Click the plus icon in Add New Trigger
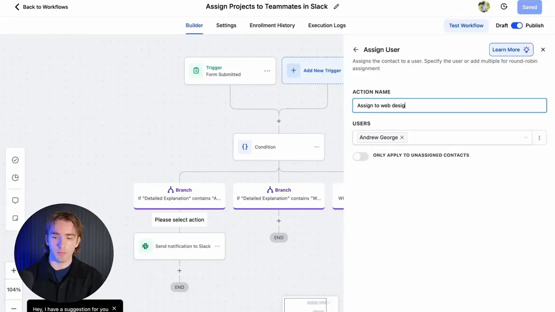Image resolution: width=555 pixels, height=312 pixels. tap(294, 70)
